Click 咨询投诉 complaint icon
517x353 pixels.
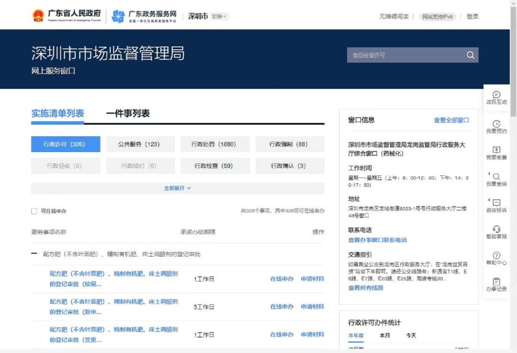point(496,203)
